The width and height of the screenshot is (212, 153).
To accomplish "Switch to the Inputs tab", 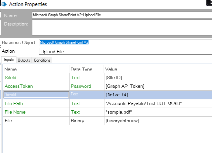I will 9,60.
